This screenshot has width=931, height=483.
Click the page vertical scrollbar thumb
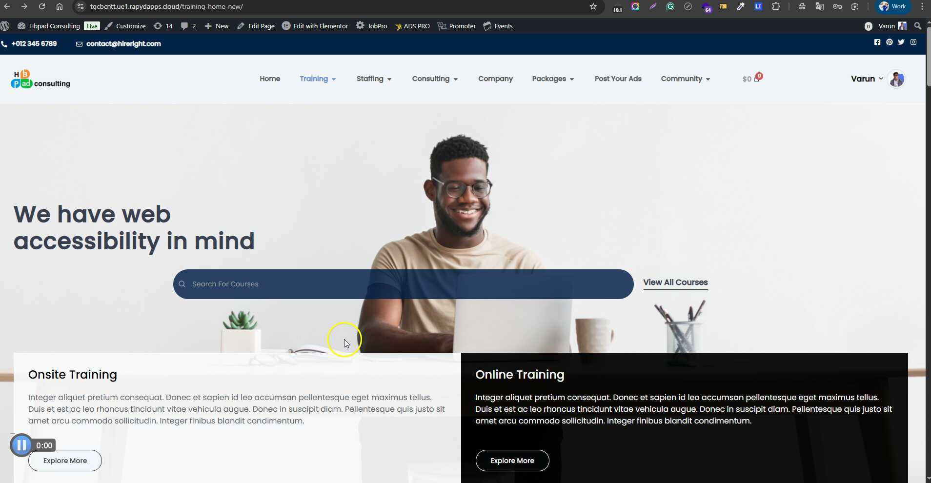[928, 56]
